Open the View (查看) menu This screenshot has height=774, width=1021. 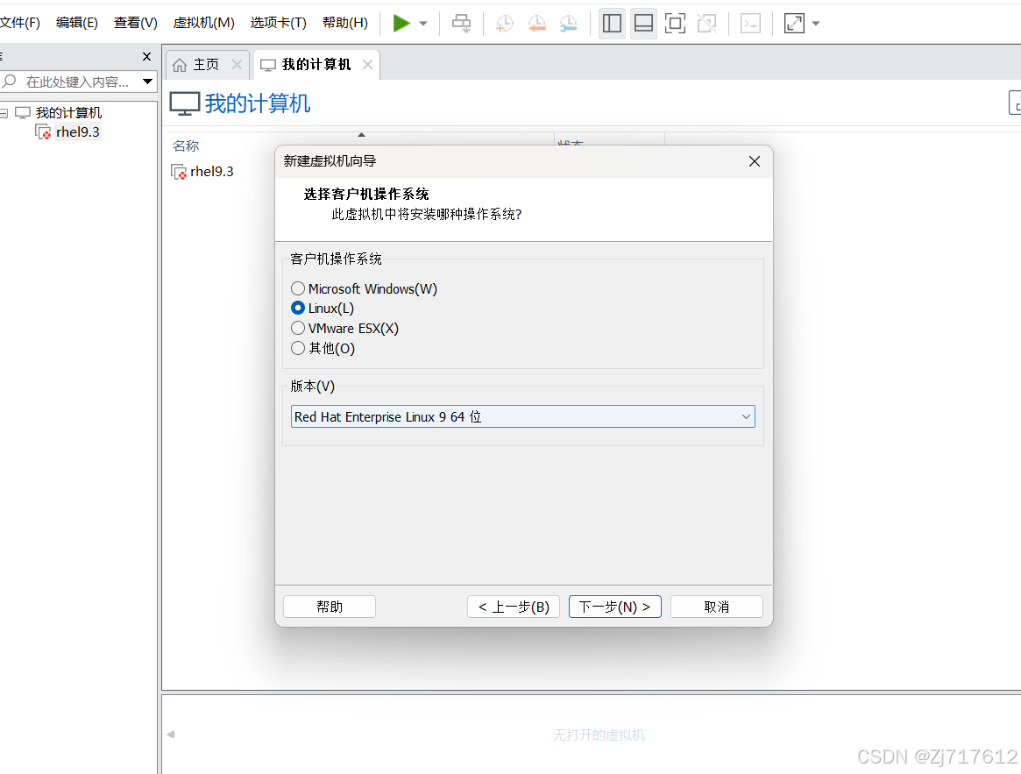pos(136,23)
